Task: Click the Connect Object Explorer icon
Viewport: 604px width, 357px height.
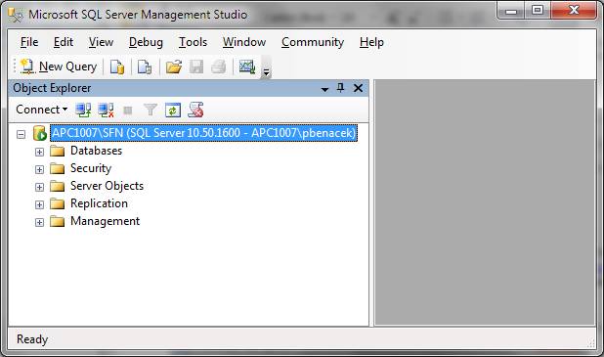Action: pos(83,110)
